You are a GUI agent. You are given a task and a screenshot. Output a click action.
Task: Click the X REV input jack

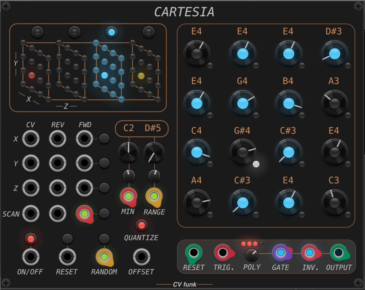point(58,139)
